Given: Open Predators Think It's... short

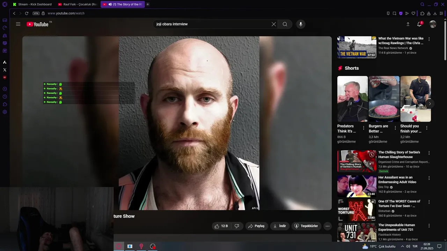Looking at the screenshot, I should 352,99.
